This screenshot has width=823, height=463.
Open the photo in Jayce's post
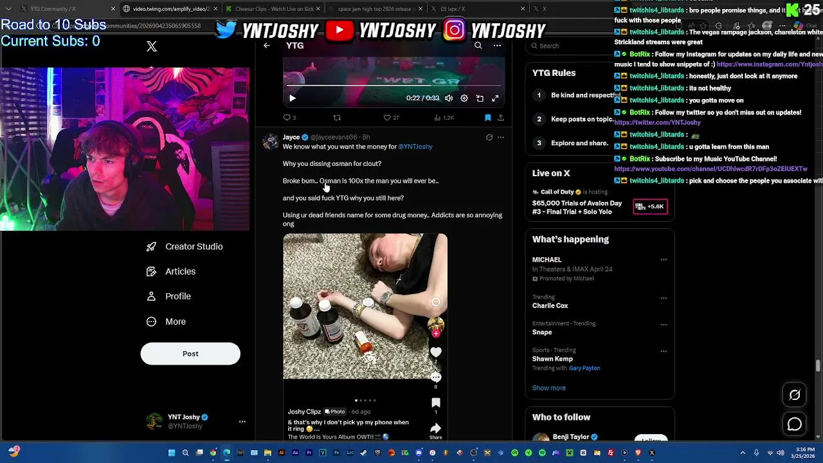click(365, 336)
